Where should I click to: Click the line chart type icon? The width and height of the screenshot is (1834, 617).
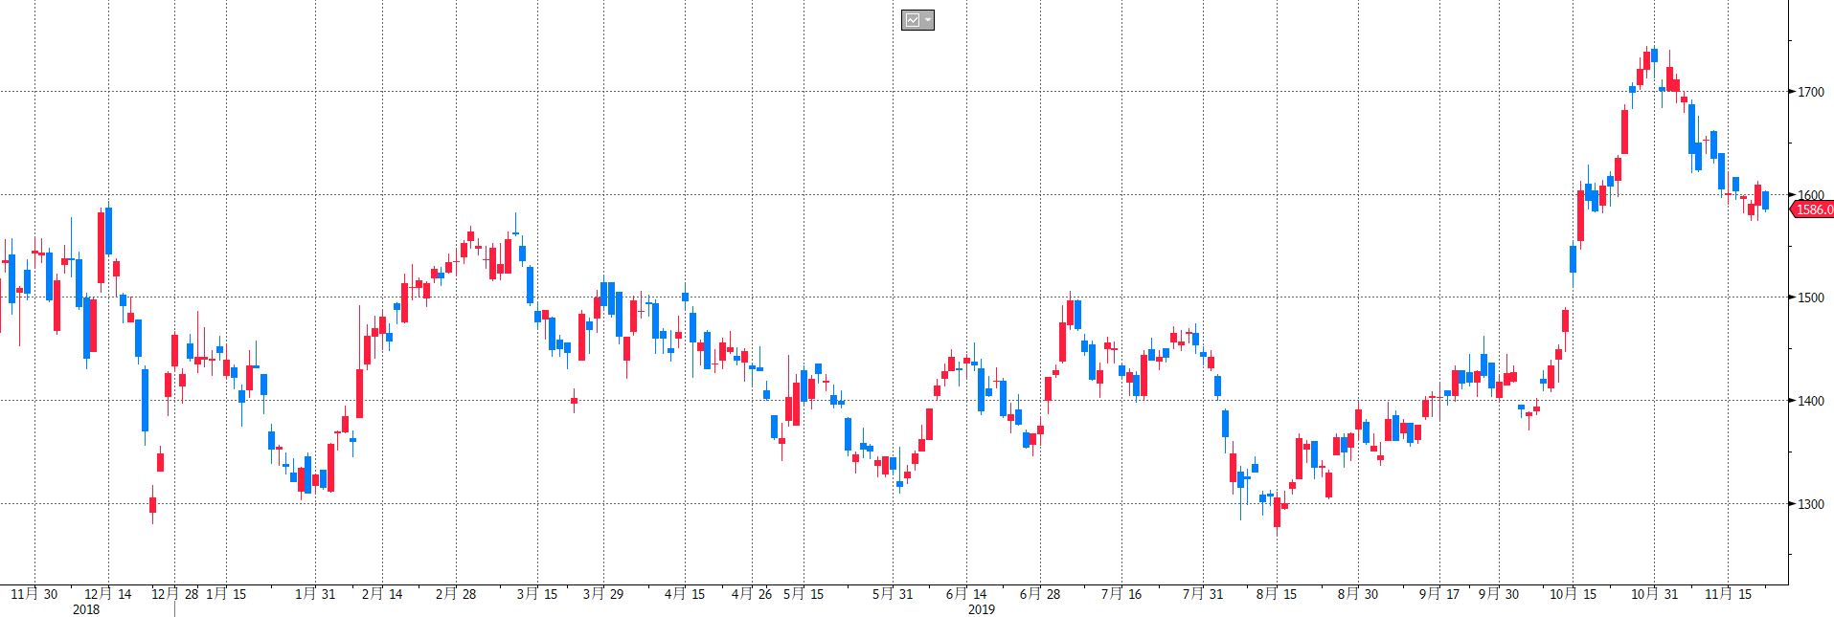click(x=913, y=20)
